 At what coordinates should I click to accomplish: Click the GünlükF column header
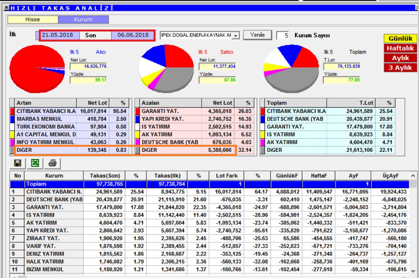pos(287,175)
